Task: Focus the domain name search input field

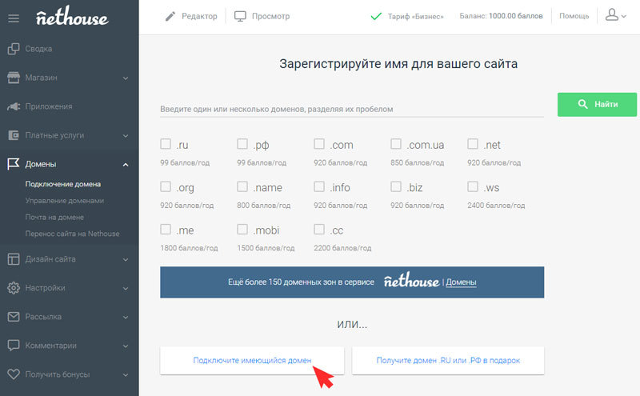Action: pos(352,109)
